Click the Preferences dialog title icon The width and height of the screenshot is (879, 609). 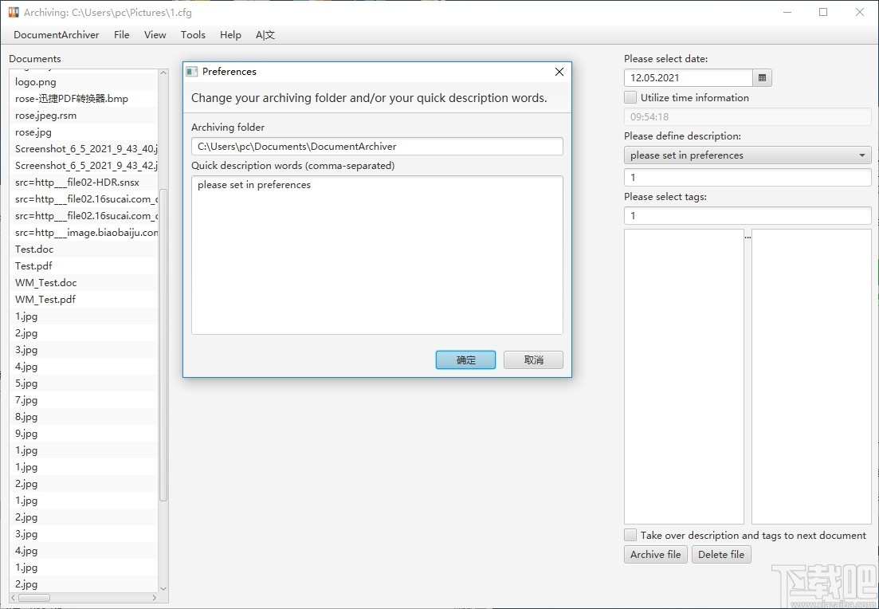(x=192, y=72)
